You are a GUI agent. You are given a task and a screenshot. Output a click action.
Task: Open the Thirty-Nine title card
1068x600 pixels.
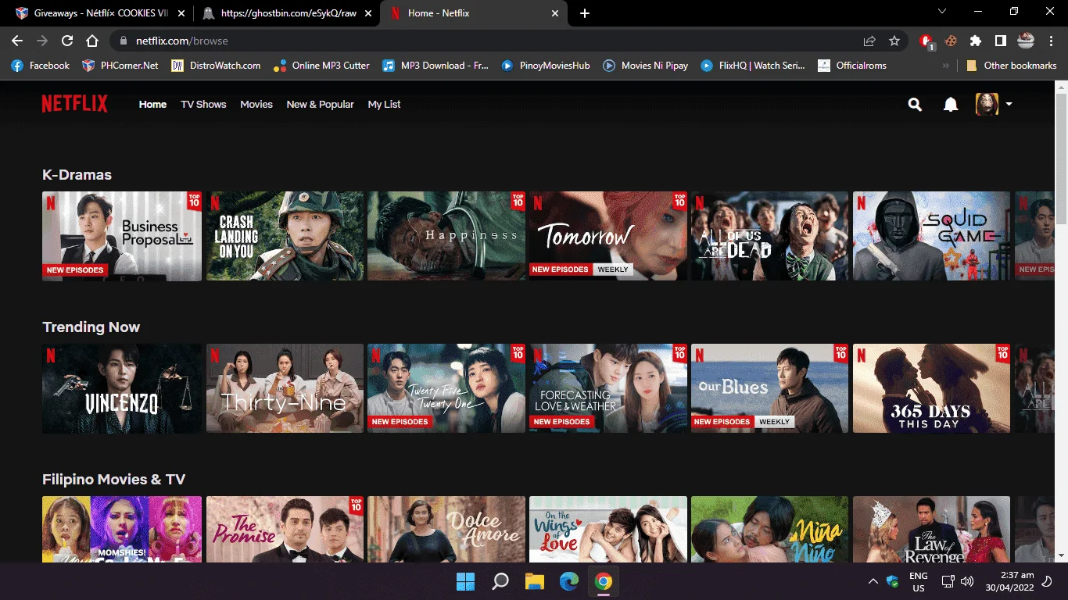[285, 388]
